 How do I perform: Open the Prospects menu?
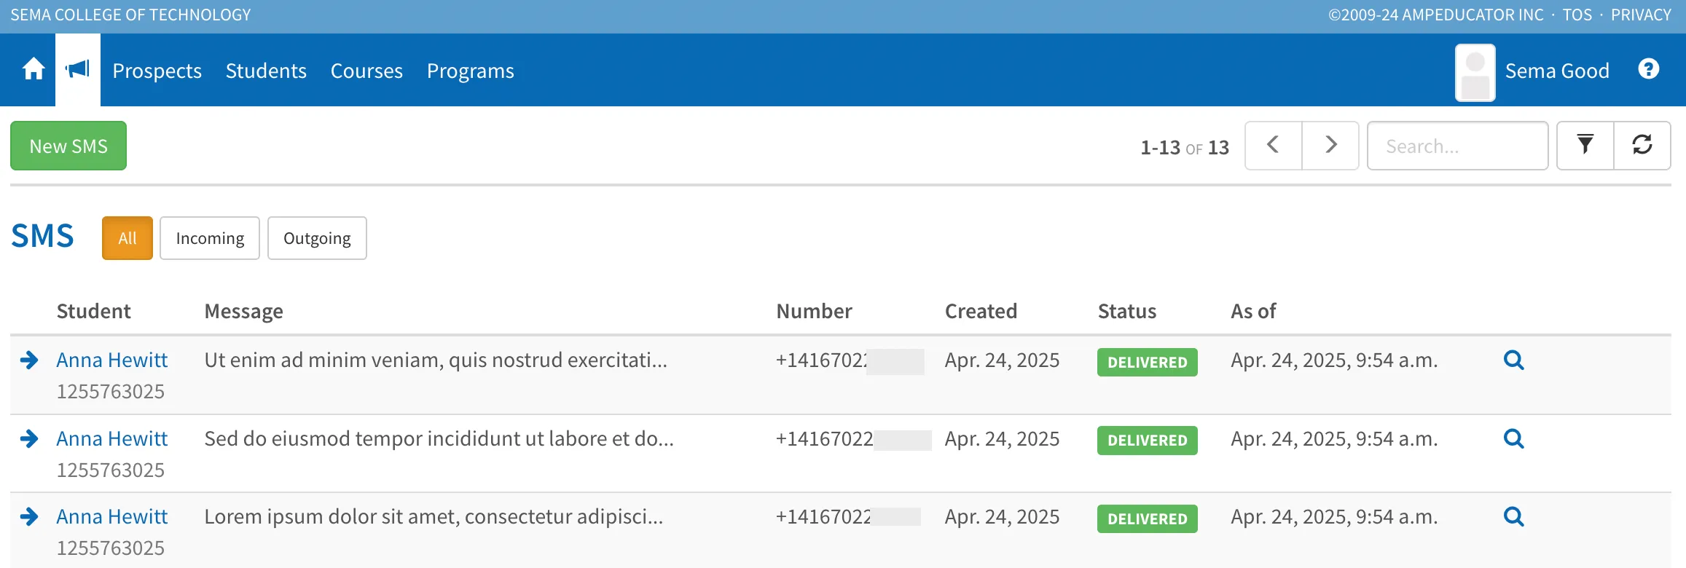(157, 71)
